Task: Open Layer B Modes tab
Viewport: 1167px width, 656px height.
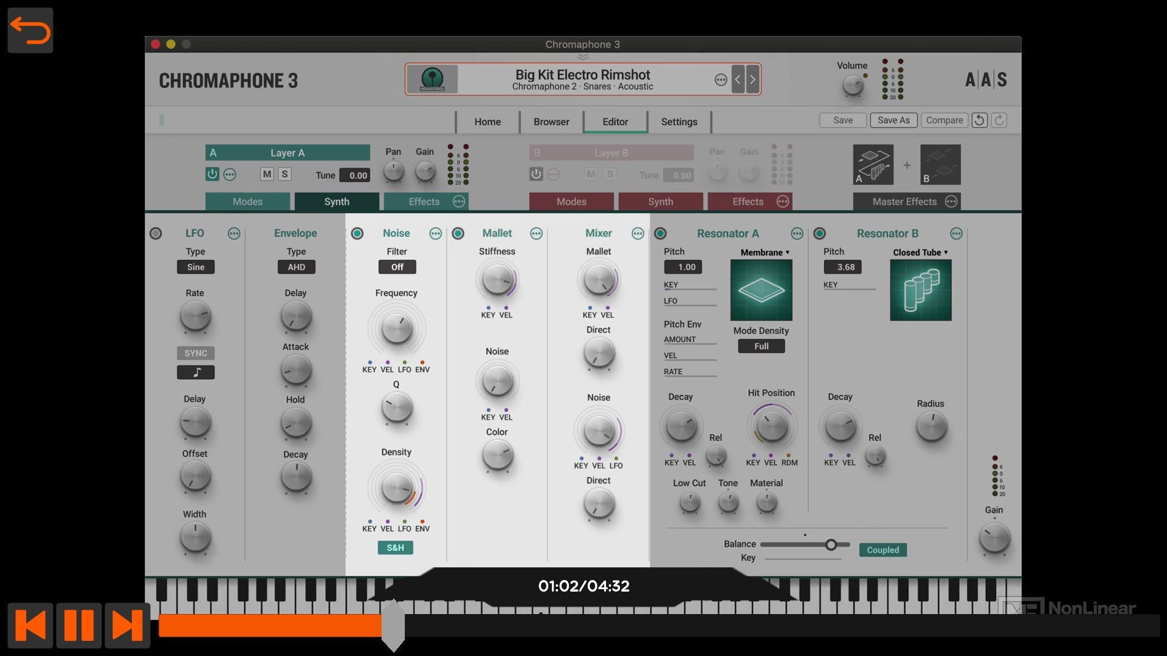Action: pyautogui.click(x=571, y=202)
